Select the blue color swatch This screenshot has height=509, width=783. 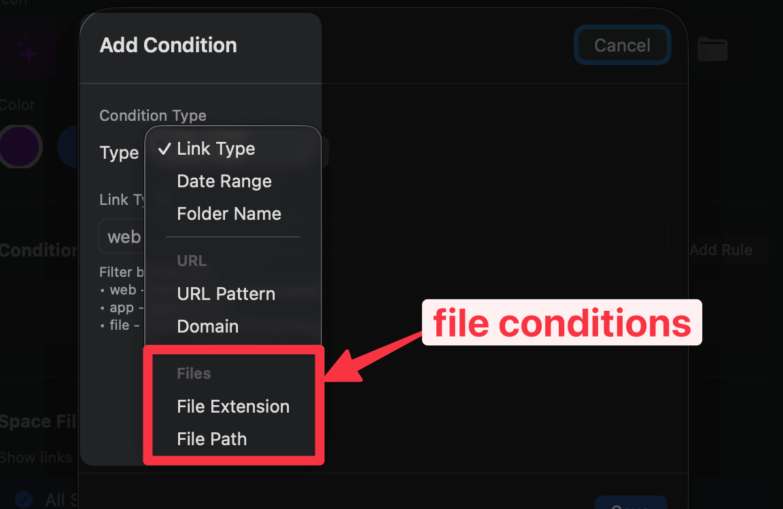67,146
